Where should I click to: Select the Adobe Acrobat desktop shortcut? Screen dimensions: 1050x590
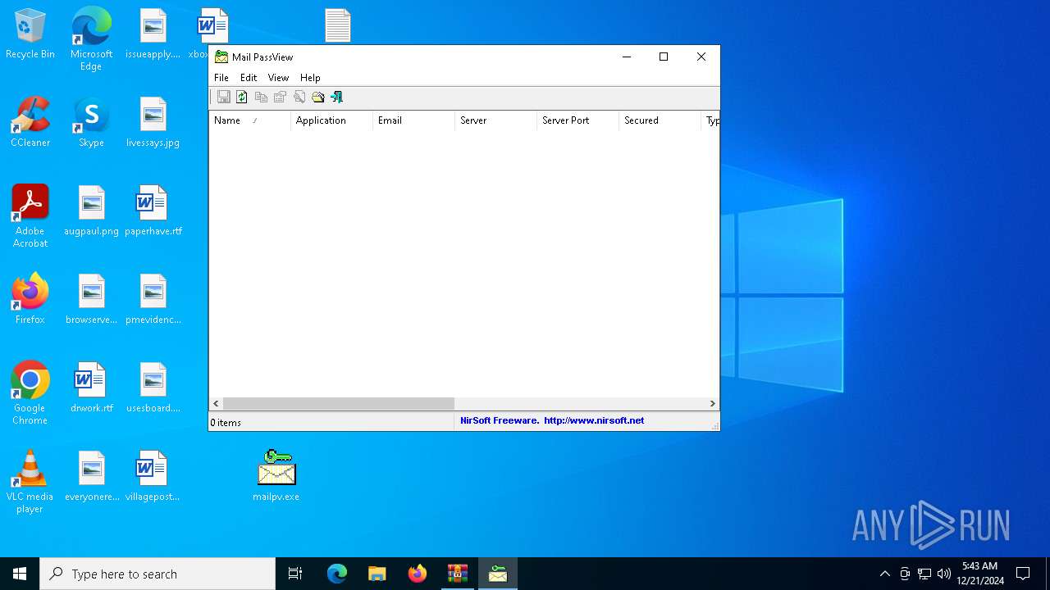[30, 216]
